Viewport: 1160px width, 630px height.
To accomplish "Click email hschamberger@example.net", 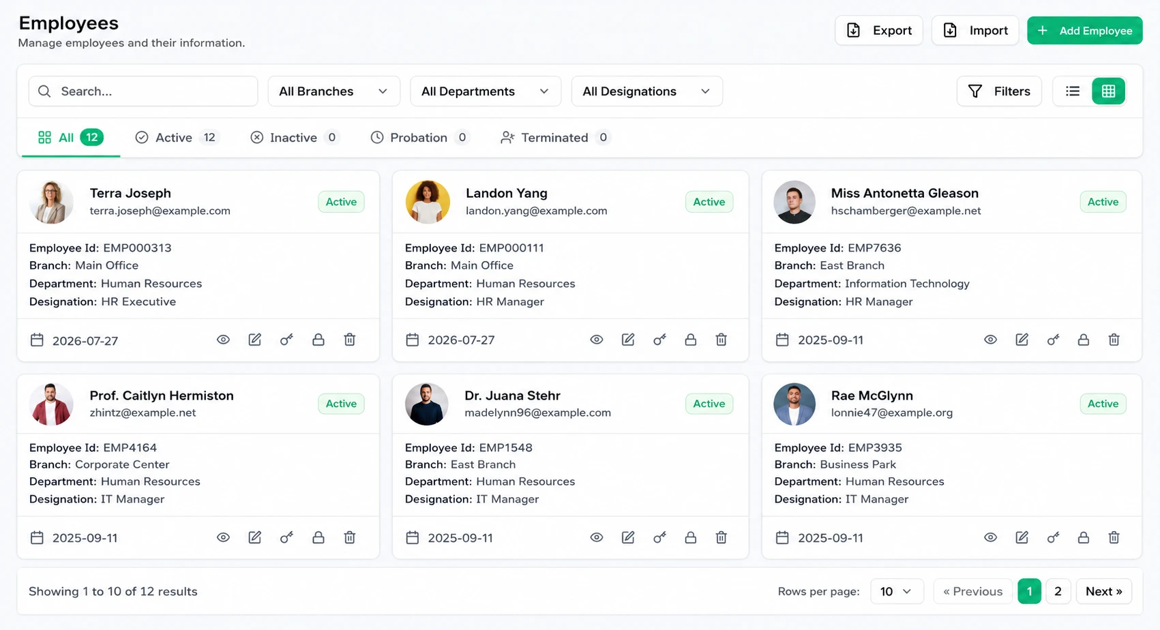I will (906, 211).
